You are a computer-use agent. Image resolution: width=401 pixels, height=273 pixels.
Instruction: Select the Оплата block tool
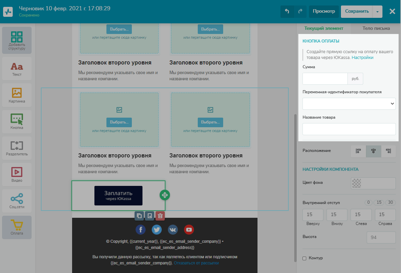17,227
